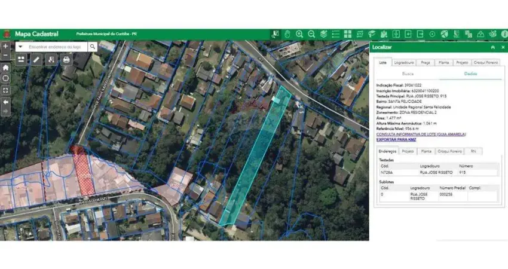
Task: Click the zoom out magnifier in top toolbar
Action: (311, 34)
